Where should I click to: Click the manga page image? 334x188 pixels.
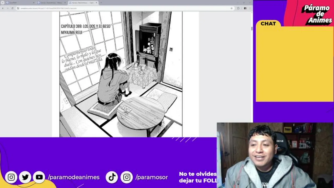(x=121, y=74)
